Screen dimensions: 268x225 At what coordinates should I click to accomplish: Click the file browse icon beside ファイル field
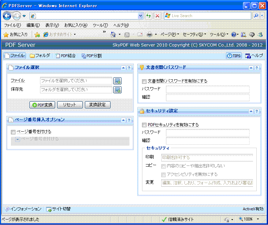[117, 81]
